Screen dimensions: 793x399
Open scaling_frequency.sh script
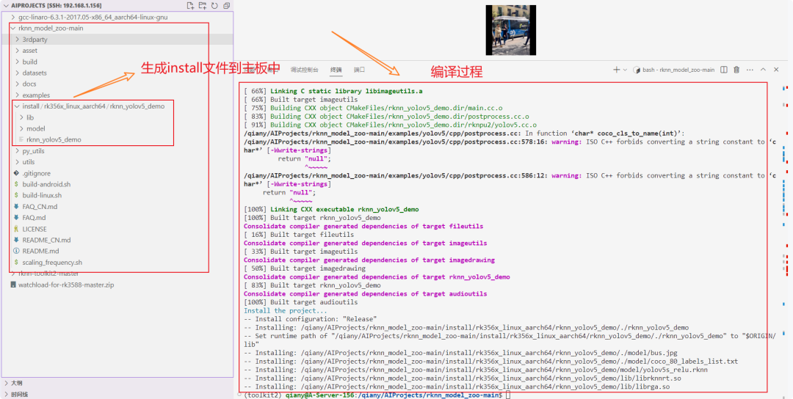click(x=52, y=262)
